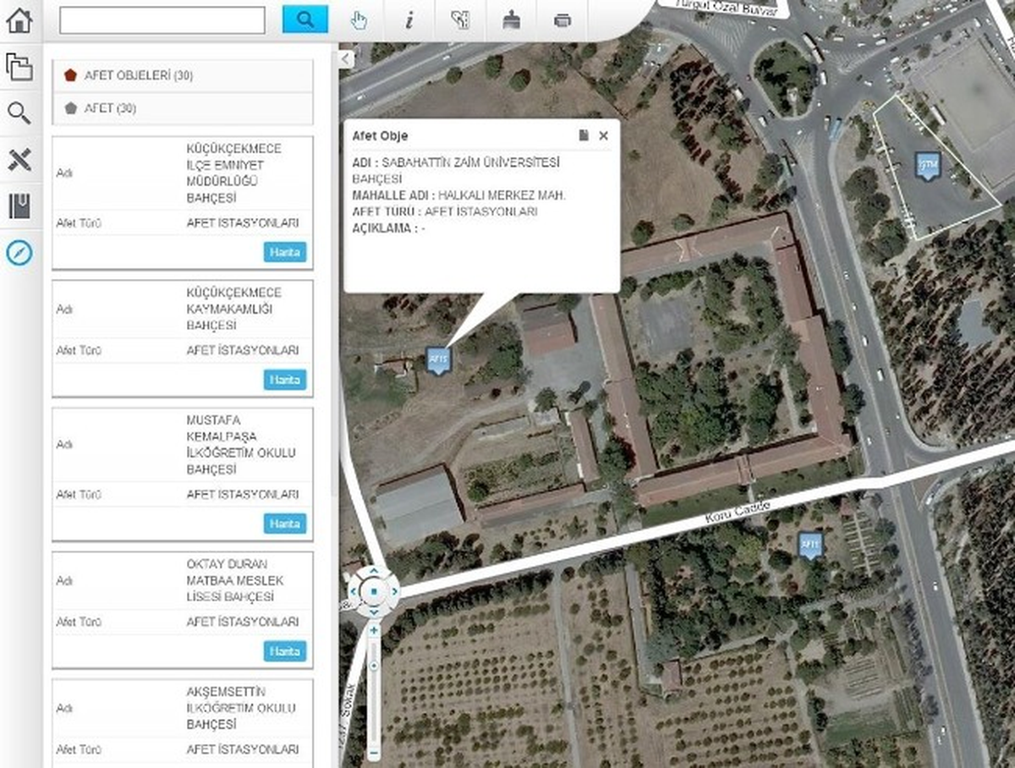This screenshot has height=768, width=1015.
Task: Select the info identify tool
Action: coord(409,20)
